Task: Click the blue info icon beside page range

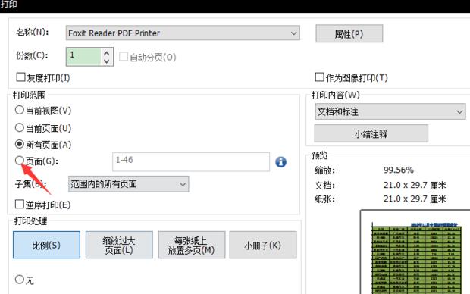Action: pos(280,162)
